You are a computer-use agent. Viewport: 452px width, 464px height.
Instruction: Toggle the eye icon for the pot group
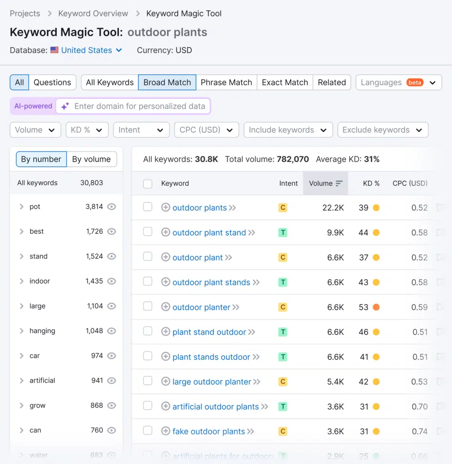pos(112,207)
